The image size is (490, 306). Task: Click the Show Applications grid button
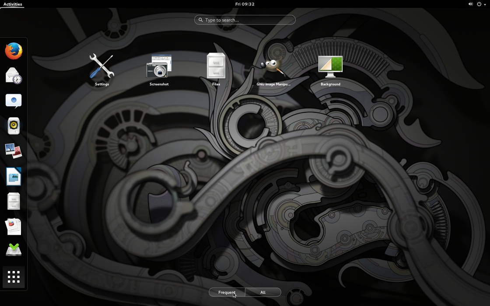[14, 277]
